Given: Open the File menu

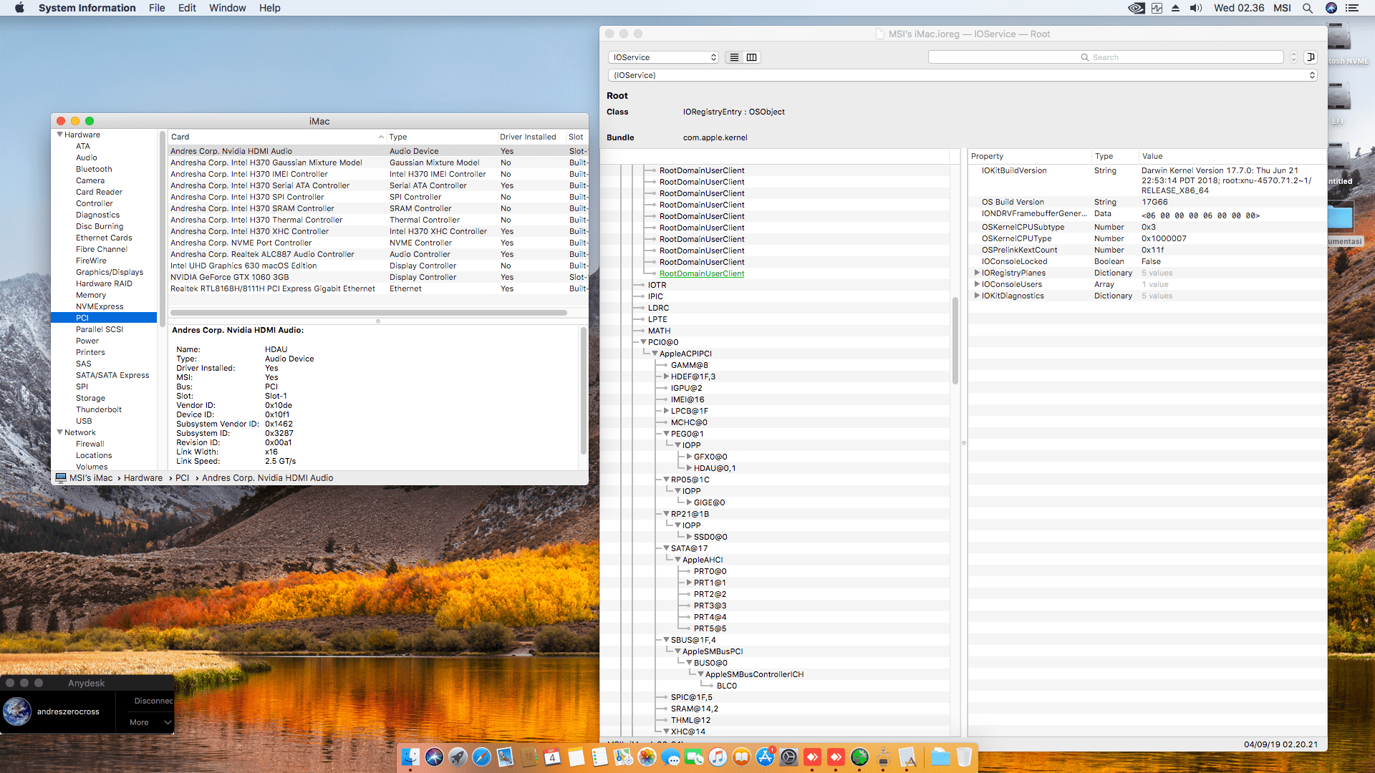Looking at the screenshot, I should point(157,8).
